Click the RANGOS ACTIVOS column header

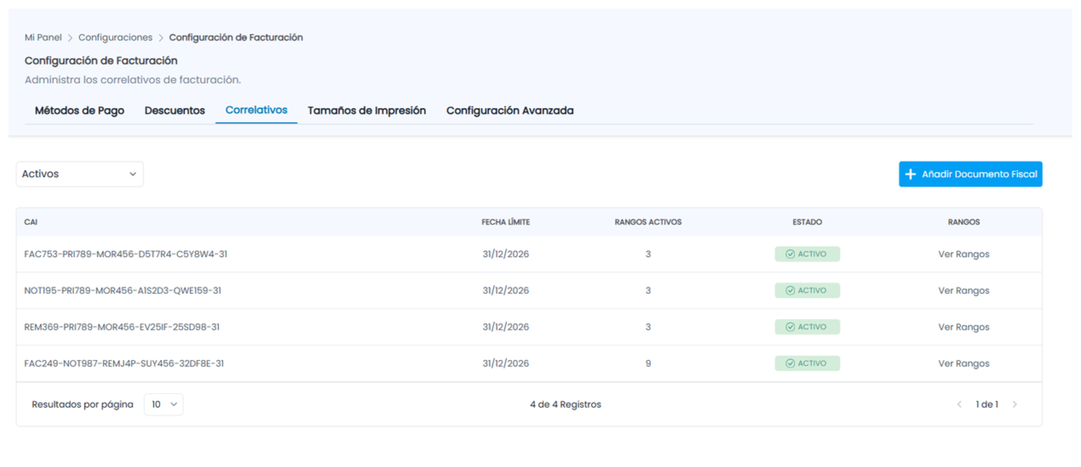pos(648,222)
